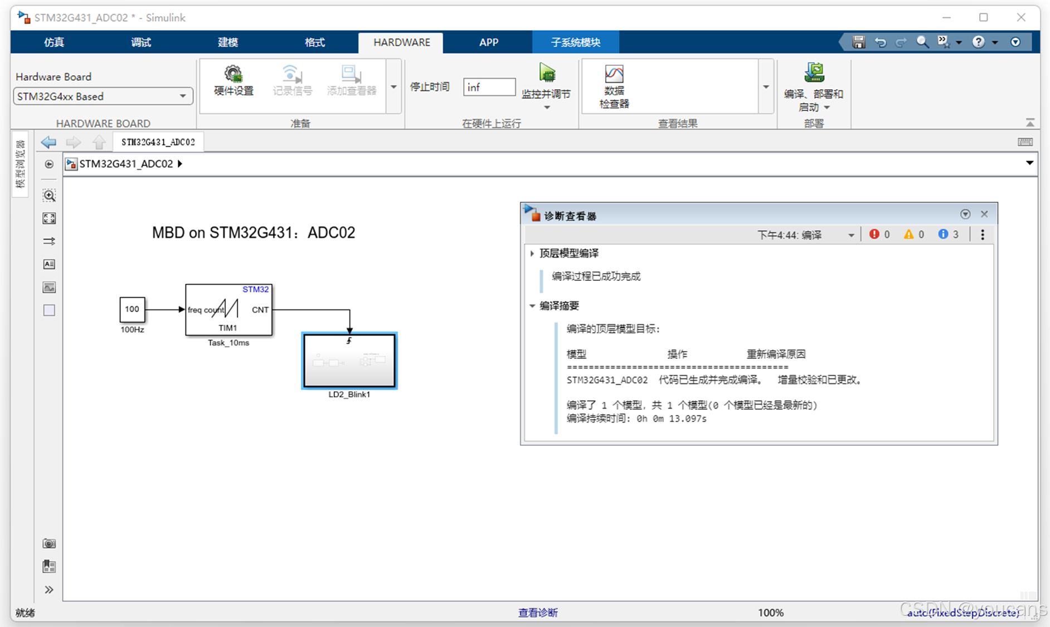Switch to the 格式 tab

point(315,42)
